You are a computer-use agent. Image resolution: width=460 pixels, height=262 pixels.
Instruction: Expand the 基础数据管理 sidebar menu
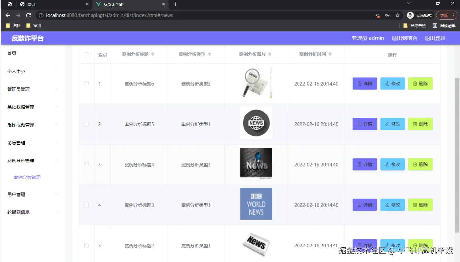pyautogui.click(x=33, y=107)
